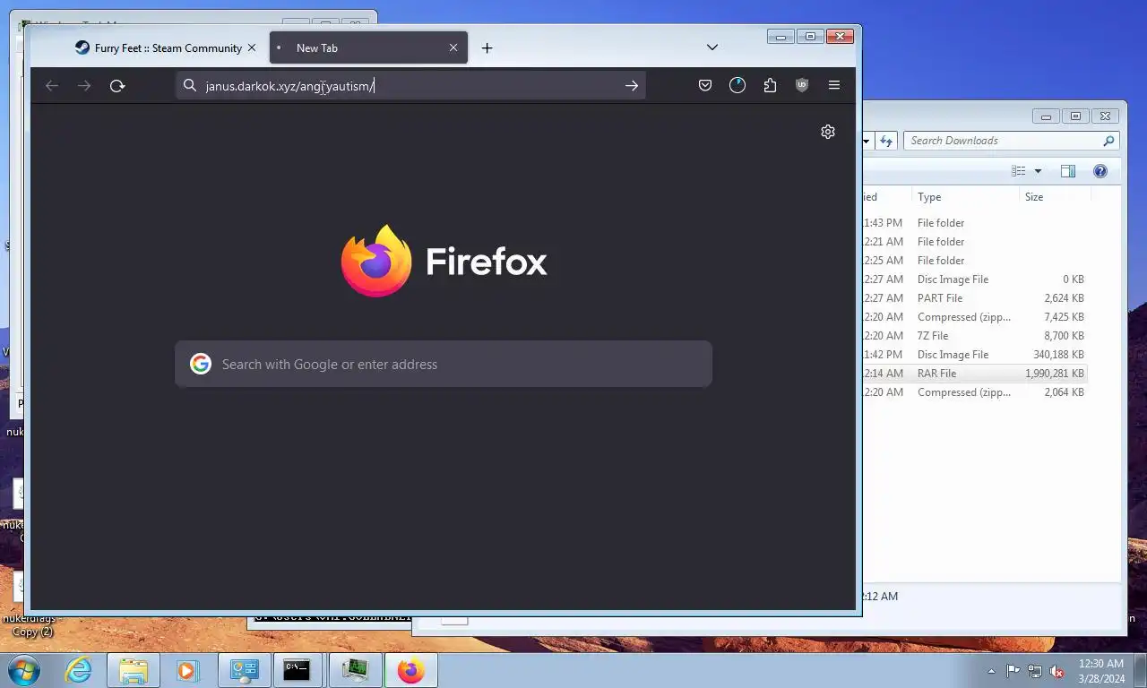Open the New Tab personalize gear
The image size is (1147, 688).
click(x=828, y=132)
